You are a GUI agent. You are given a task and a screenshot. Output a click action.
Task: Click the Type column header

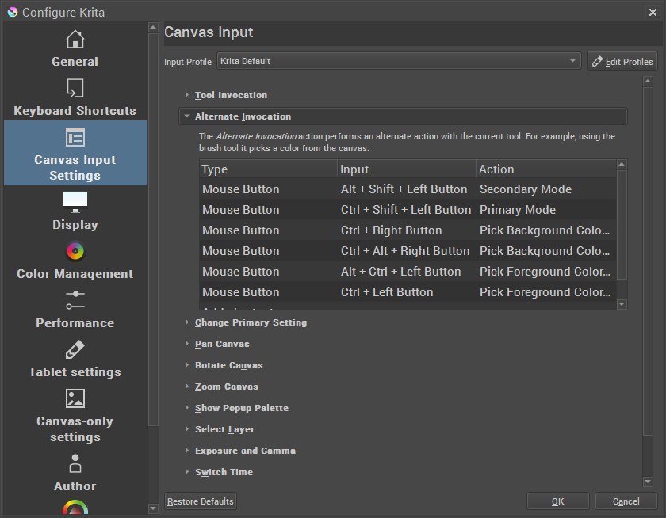268,169
